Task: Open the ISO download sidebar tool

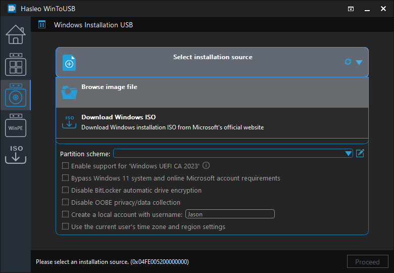Action: coord(16,154)
